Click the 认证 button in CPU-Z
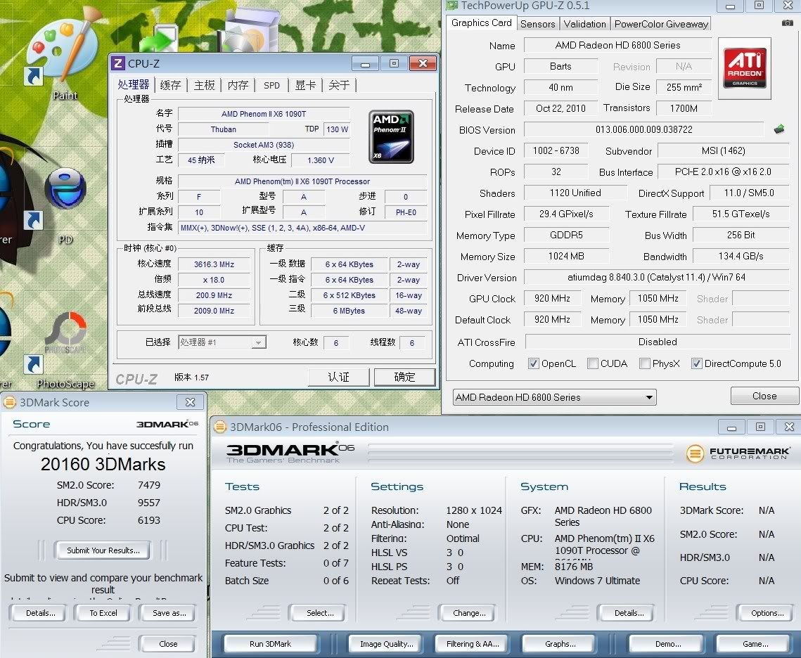Screen dimensions: 801x658 [x=339, y=378]
